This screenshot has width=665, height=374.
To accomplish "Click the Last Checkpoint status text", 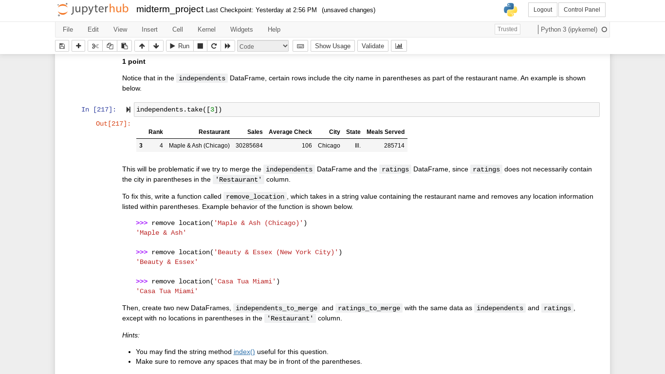I will (261, 10).
